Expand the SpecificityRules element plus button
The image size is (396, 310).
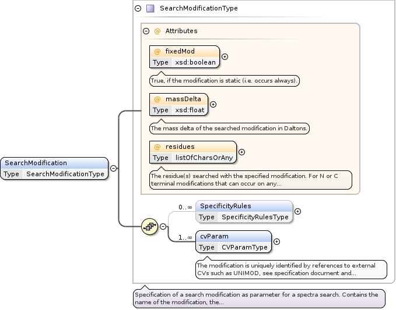pyautogui.click(x=297, y=212)
